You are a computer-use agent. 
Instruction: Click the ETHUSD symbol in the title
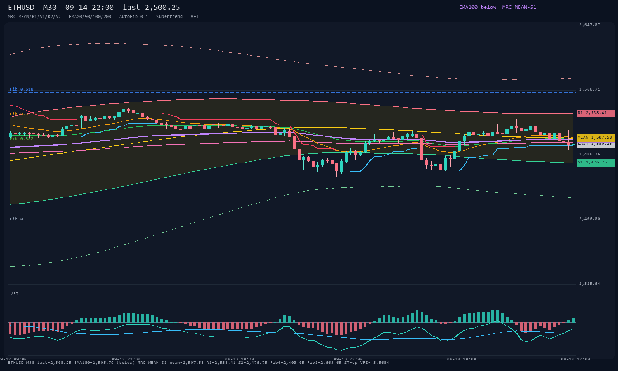[x=21, y=8]
